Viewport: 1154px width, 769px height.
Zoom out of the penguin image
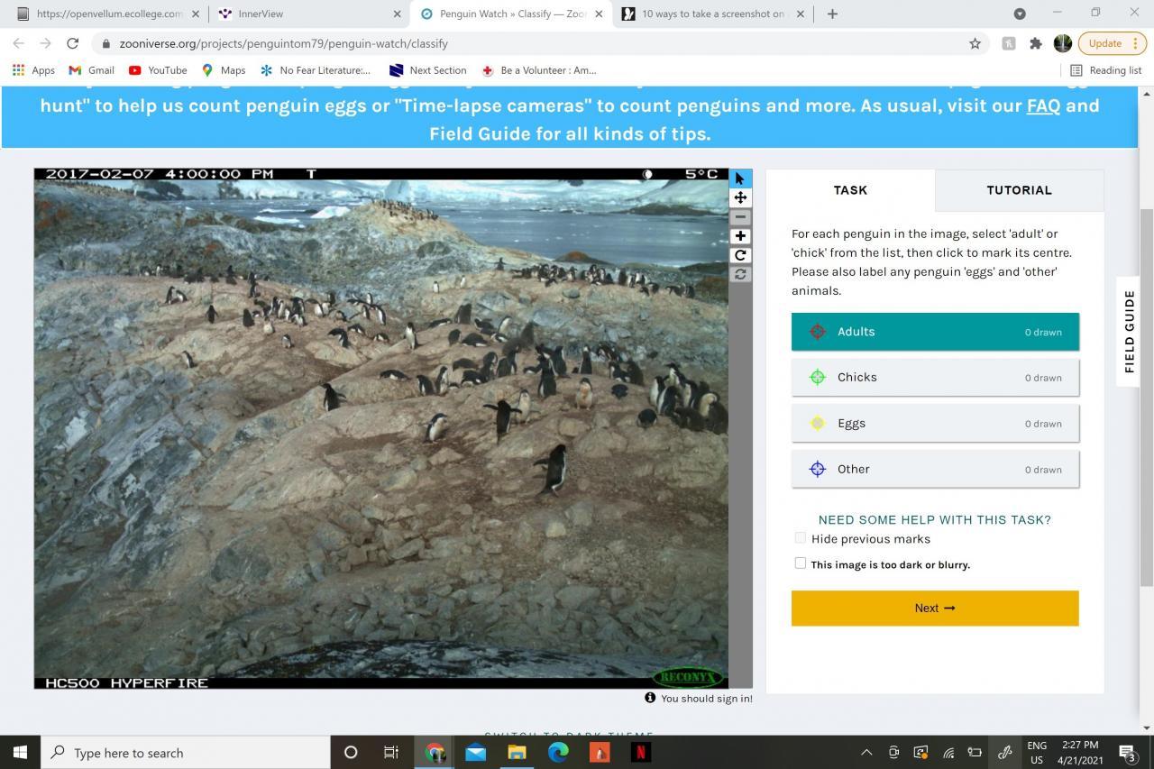click(740, 217)
